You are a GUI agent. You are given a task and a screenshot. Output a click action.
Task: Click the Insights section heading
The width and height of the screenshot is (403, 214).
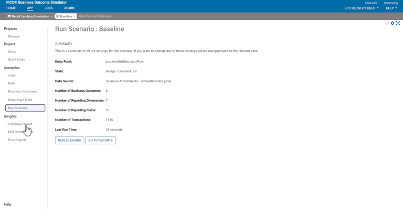pyautogui.click(x=10, y=116)
